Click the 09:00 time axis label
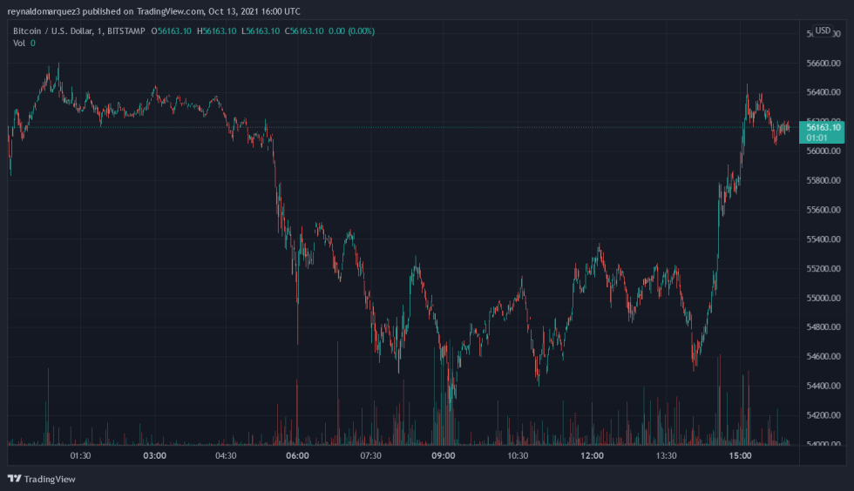 [x=444, y=455]
